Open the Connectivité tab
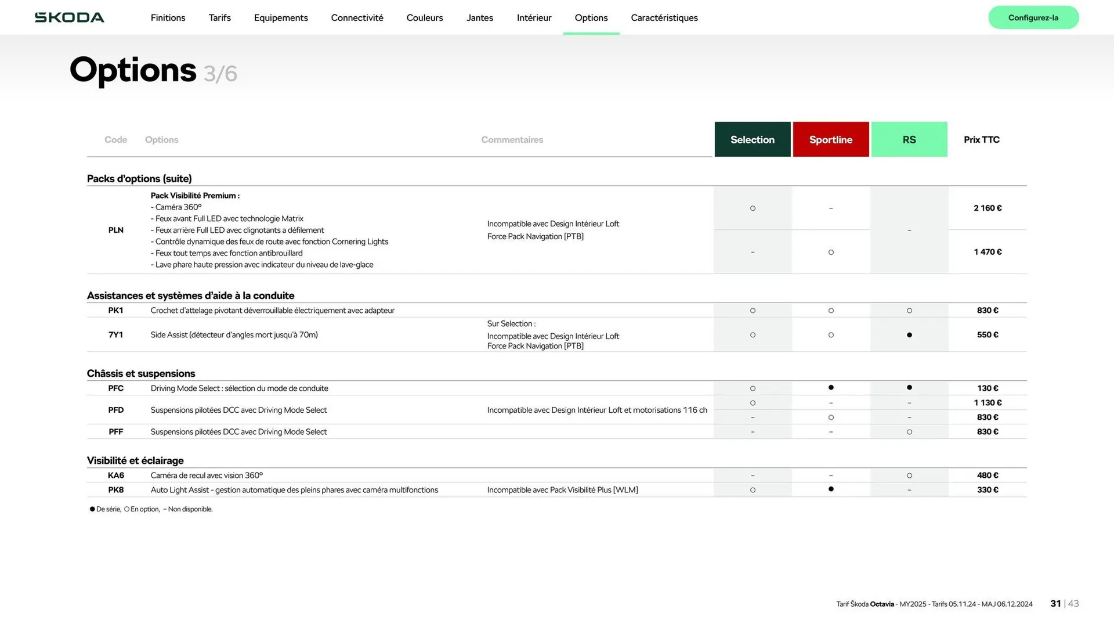1114x627 pixels. coord(357,17)
